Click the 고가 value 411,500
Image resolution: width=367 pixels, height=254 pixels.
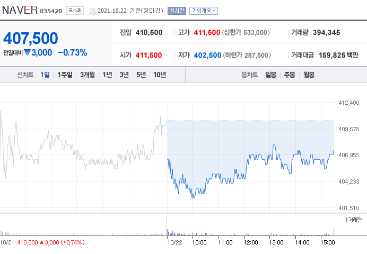coord(207,32)
